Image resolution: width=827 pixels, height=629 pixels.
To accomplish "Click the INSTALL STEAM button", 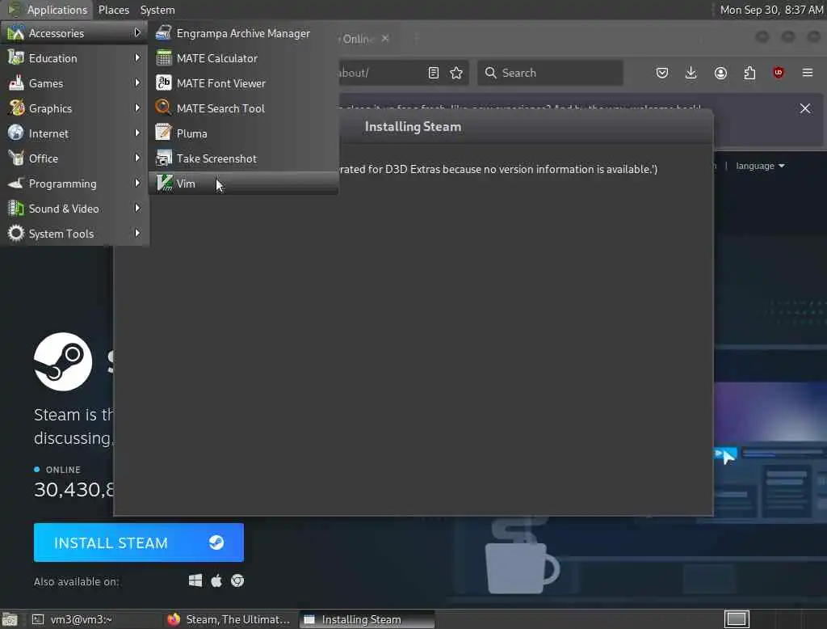I will point(139,542).
